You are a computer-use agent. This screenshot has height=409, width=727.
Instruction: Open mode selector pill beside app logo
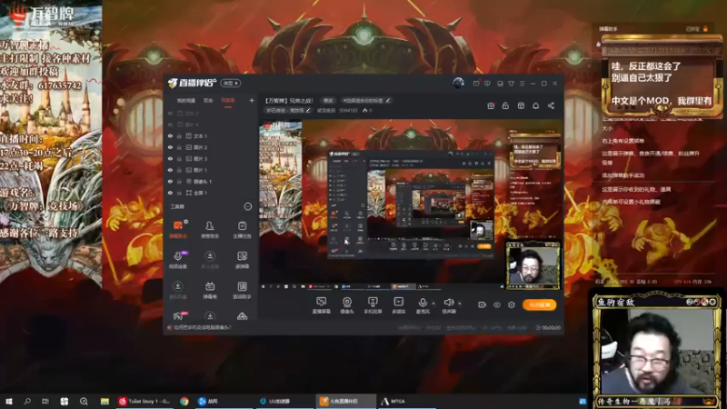231,83
